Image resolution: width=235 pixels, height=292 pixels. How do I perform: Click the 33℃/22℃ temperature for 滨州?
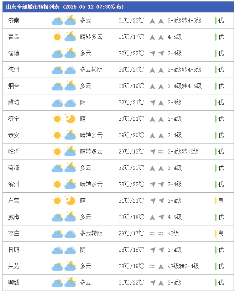[131, 184]
